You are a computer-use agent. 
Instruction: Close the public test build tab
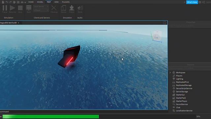[x=18, y=23]
